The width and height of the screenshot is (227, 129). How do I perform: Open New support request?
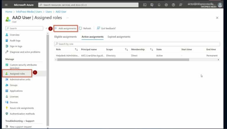click(21, 127)
